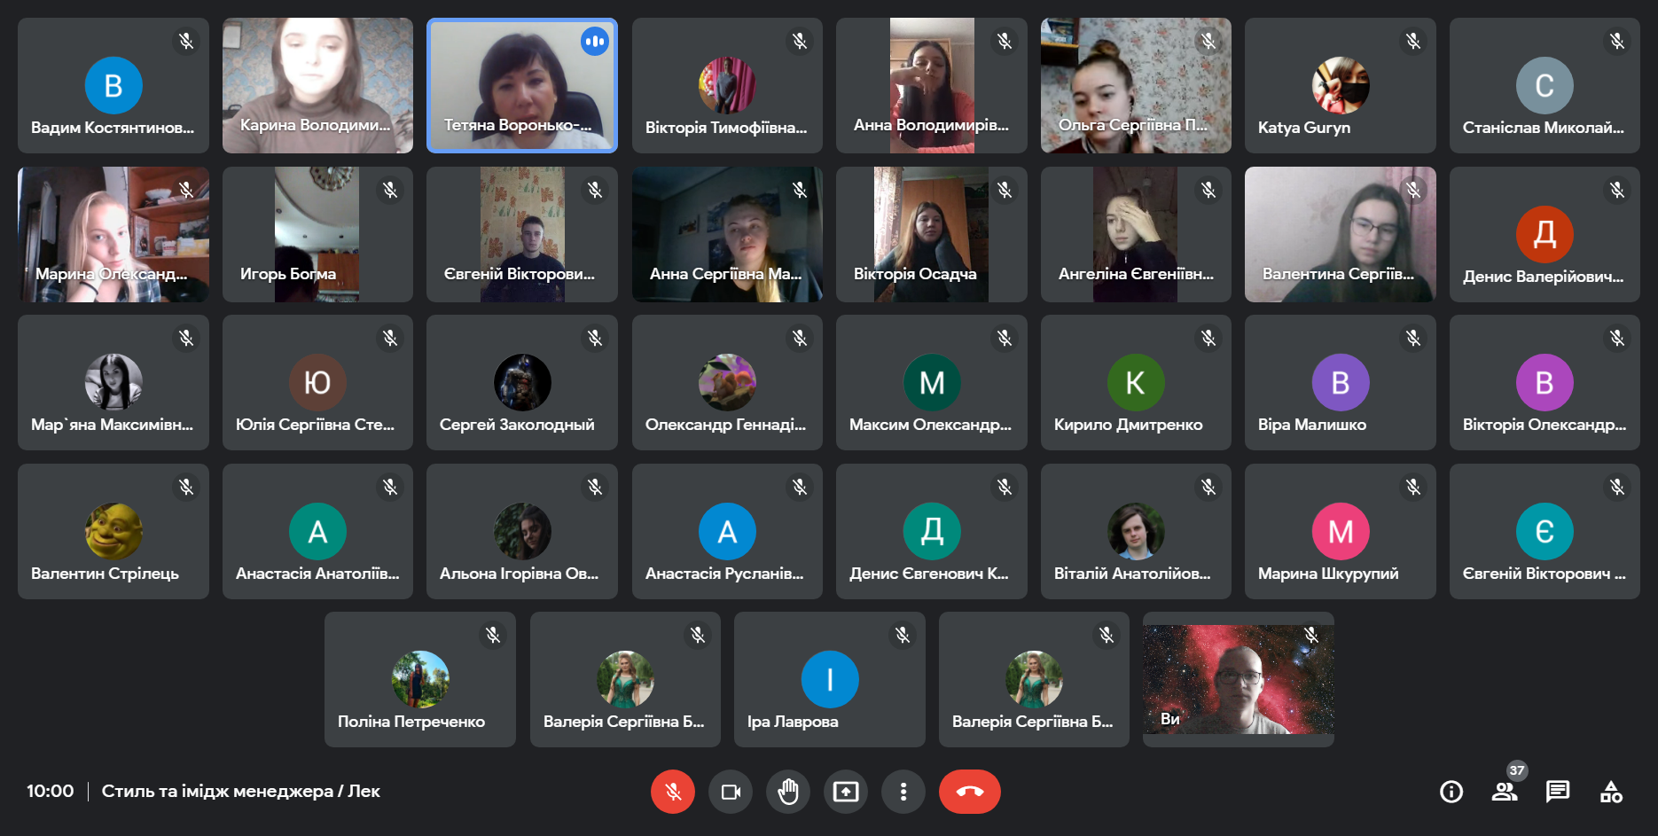Select Валентина Сергіїв video tile
1658x836 pixels.
(x=1341, y=234)
